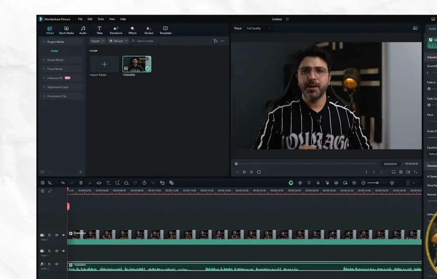
Task: Open the Templates tab
Action: pyautogui.click(x=165, y=30)
